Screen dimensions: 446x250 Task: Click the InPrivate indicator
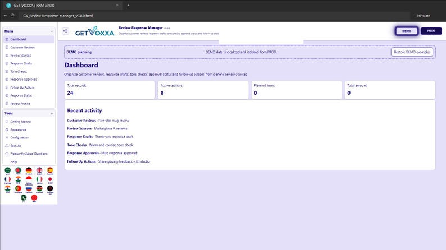(x=424, y=16)
